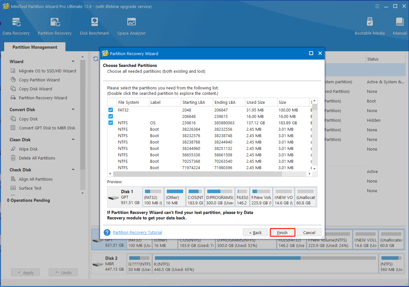409x287 pixels.
Task: Collapse the Wizard section
Action: coord(73,61)
